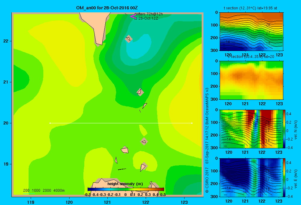Click the island at the tip of the green trough near 20.75N
301x205 pixels.
point(140,92)
